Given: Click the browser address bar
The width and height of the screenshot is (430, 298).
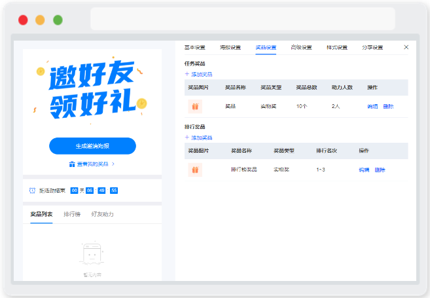Looking at the screenshot, I should coord(243,18).
